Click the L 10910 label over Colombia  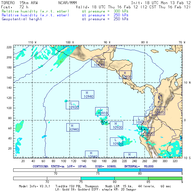158,111
